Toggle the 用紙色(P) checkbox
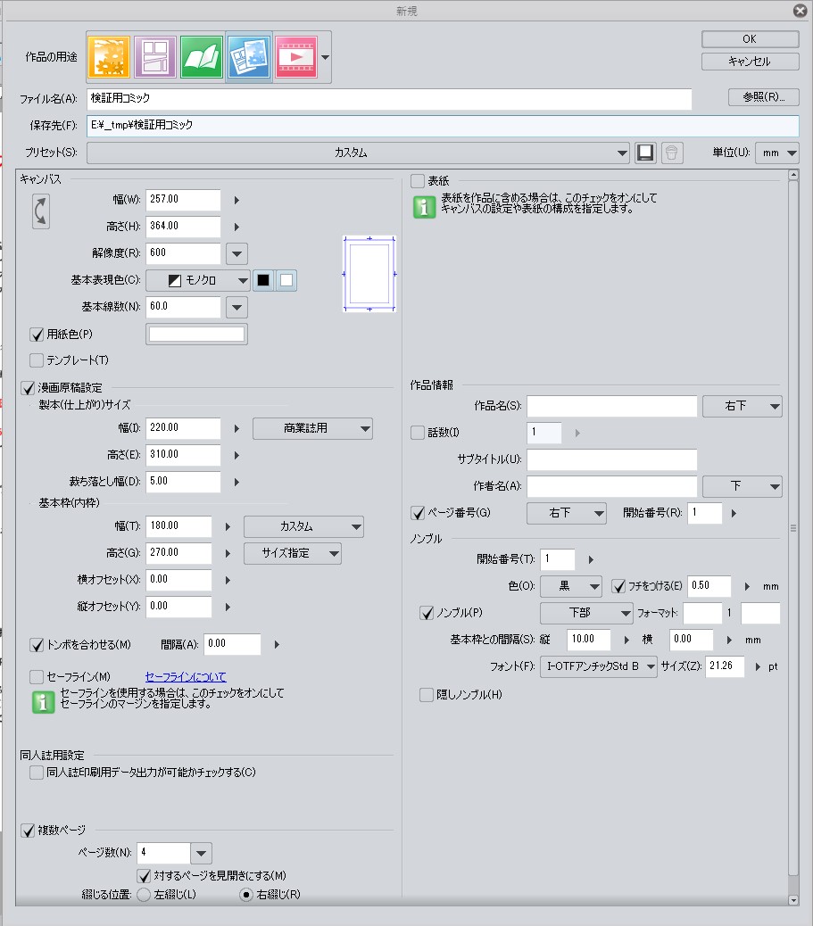 pyautogui.click(x=37, y=335)
